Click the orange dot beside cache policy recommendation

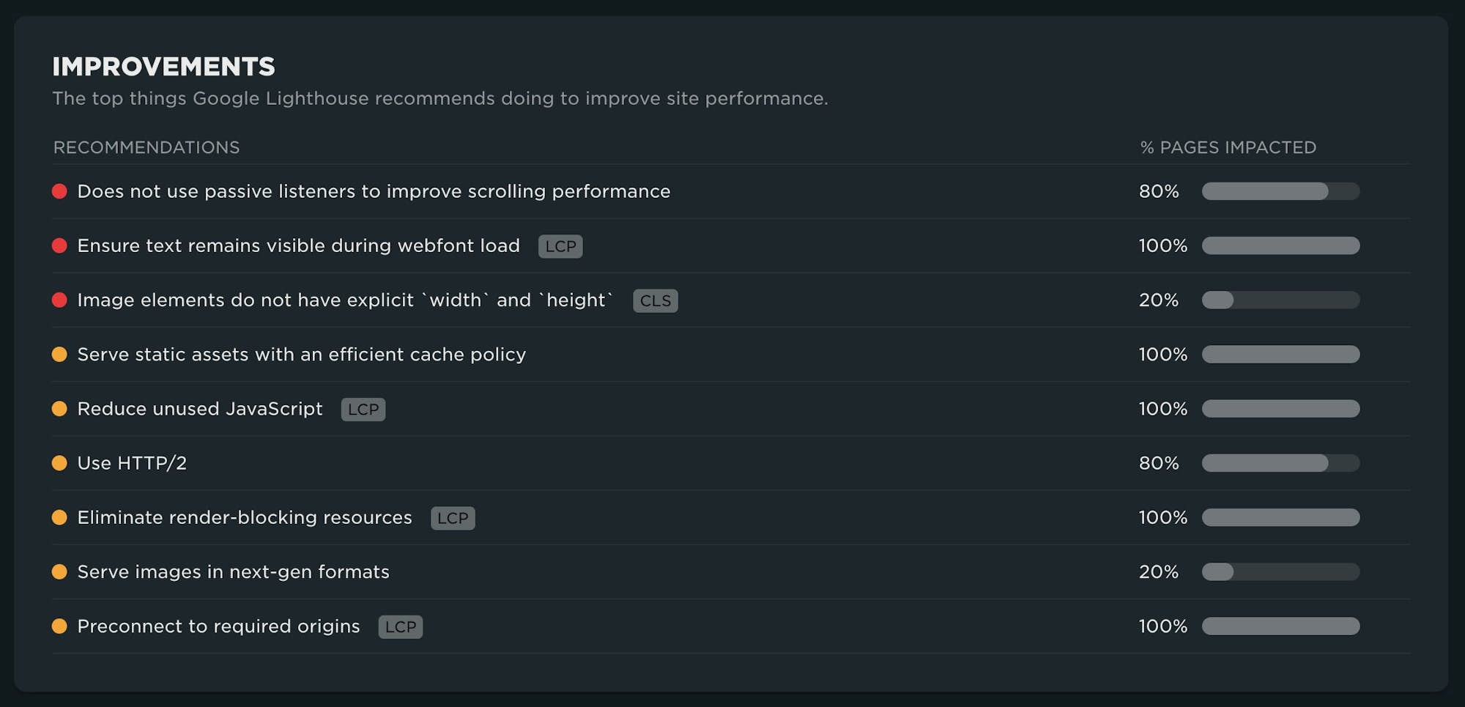point(59,355)
